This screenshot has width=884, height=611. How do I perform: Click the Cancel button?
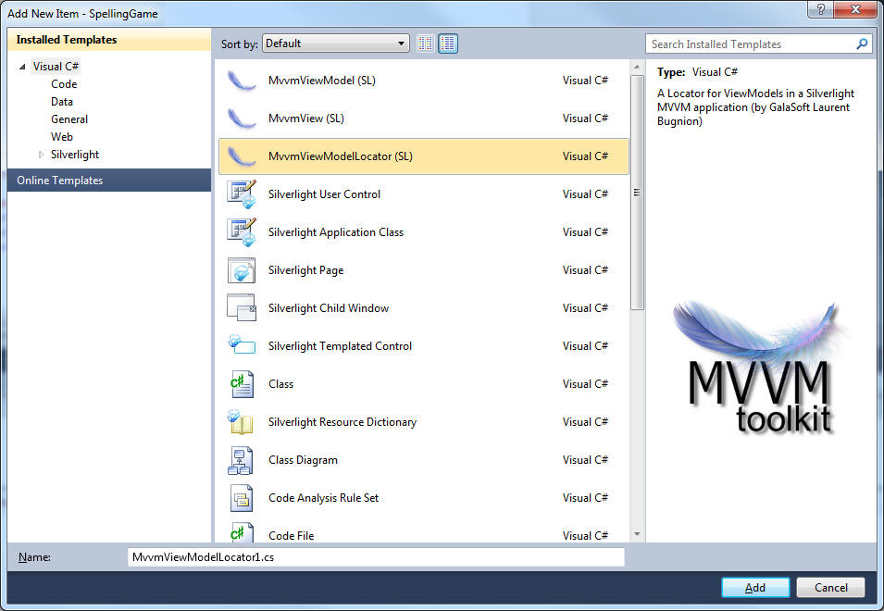[829, 587]
